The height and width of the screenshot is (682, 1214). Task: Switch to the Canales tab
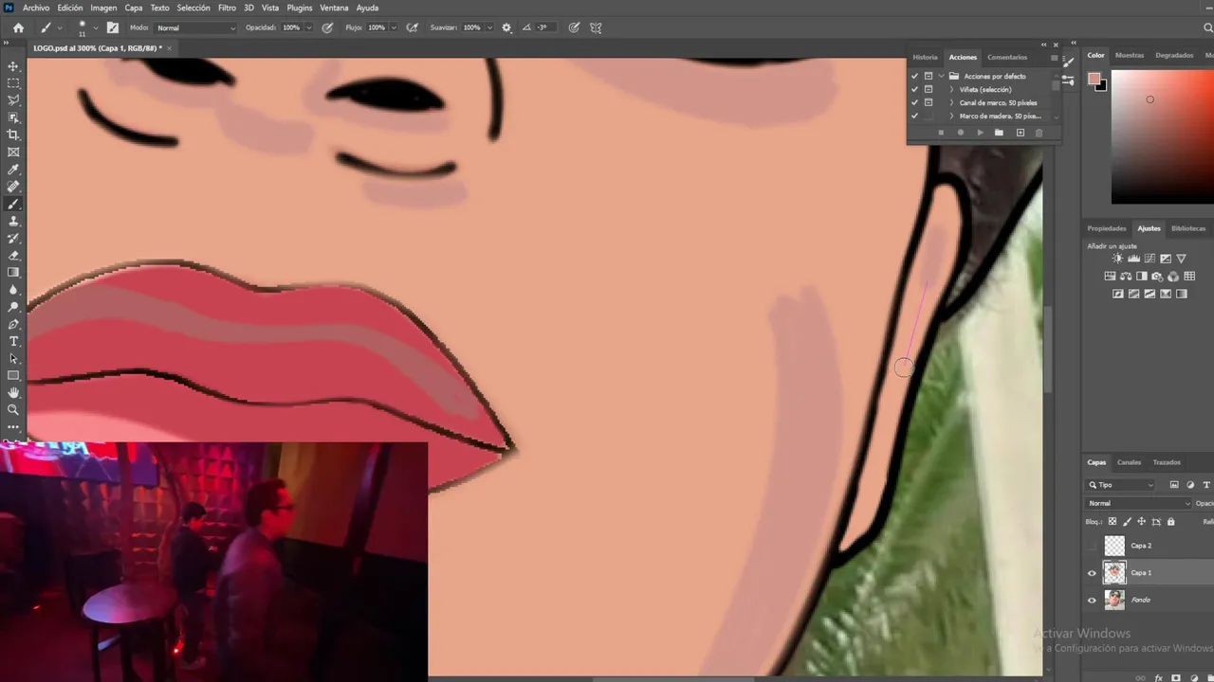[1129, 462]
